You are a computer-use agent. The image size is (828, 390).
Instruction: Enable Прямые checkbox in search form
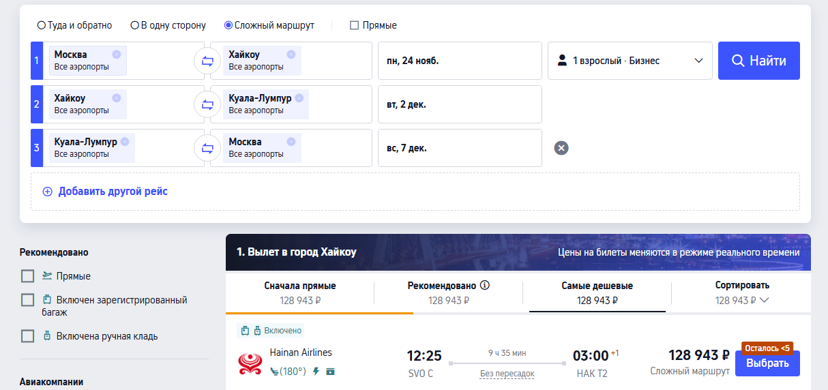(x=354, y=25)
